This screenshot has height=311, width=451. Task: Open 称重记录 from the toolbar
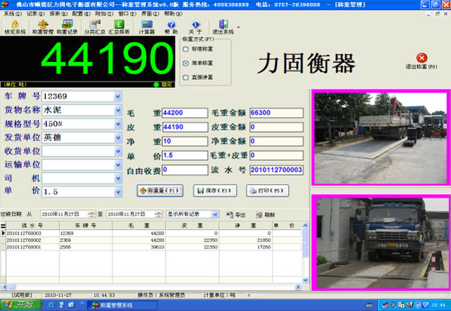click(67, 27)
